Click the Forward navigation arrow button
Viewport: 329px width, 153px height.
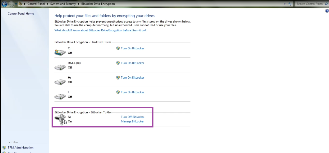click(11, 4)
